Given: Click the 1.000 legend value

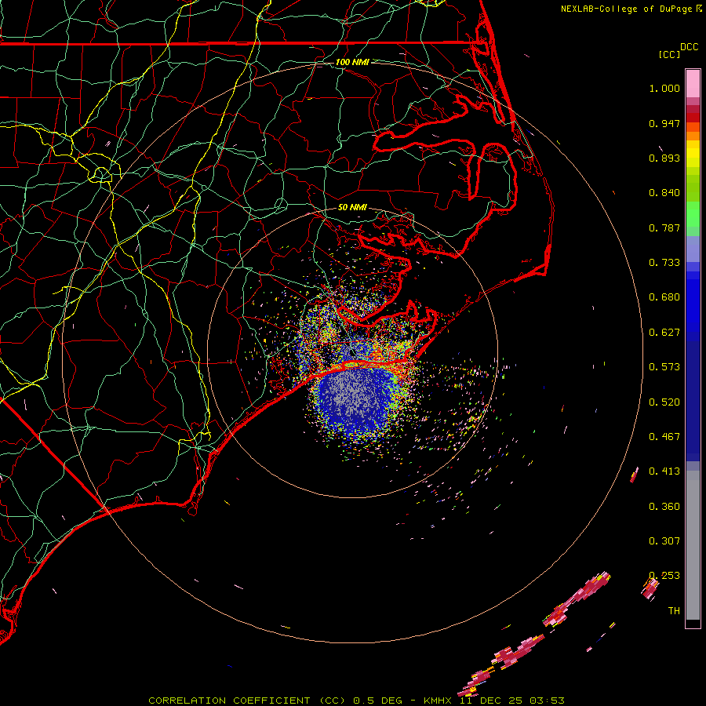Looking at the screenshot, I should pyautogui.click(x=664, y=88).
